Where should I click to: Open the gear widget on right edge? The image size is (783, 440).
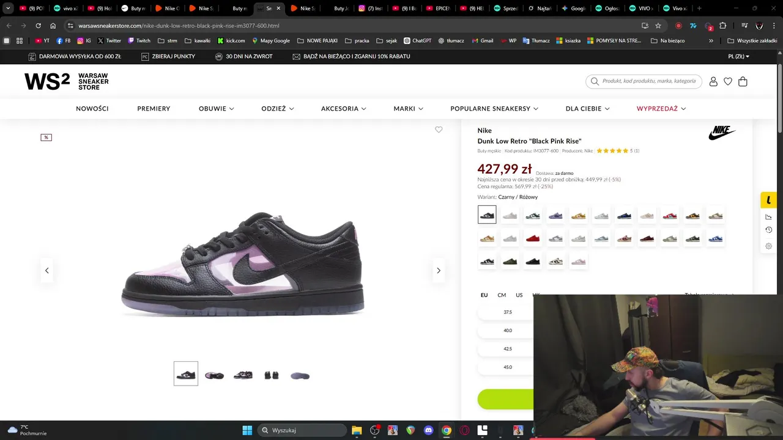point(769,246)
